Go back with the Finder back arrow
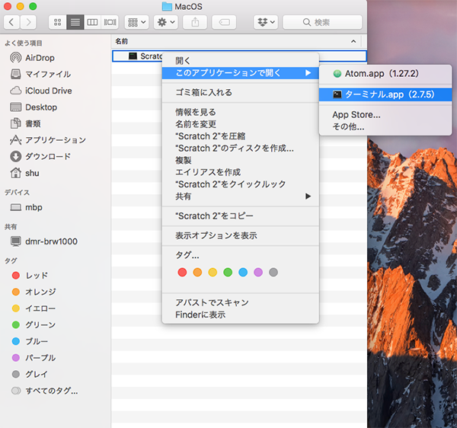457x428 pixels. tap(11, 22)
